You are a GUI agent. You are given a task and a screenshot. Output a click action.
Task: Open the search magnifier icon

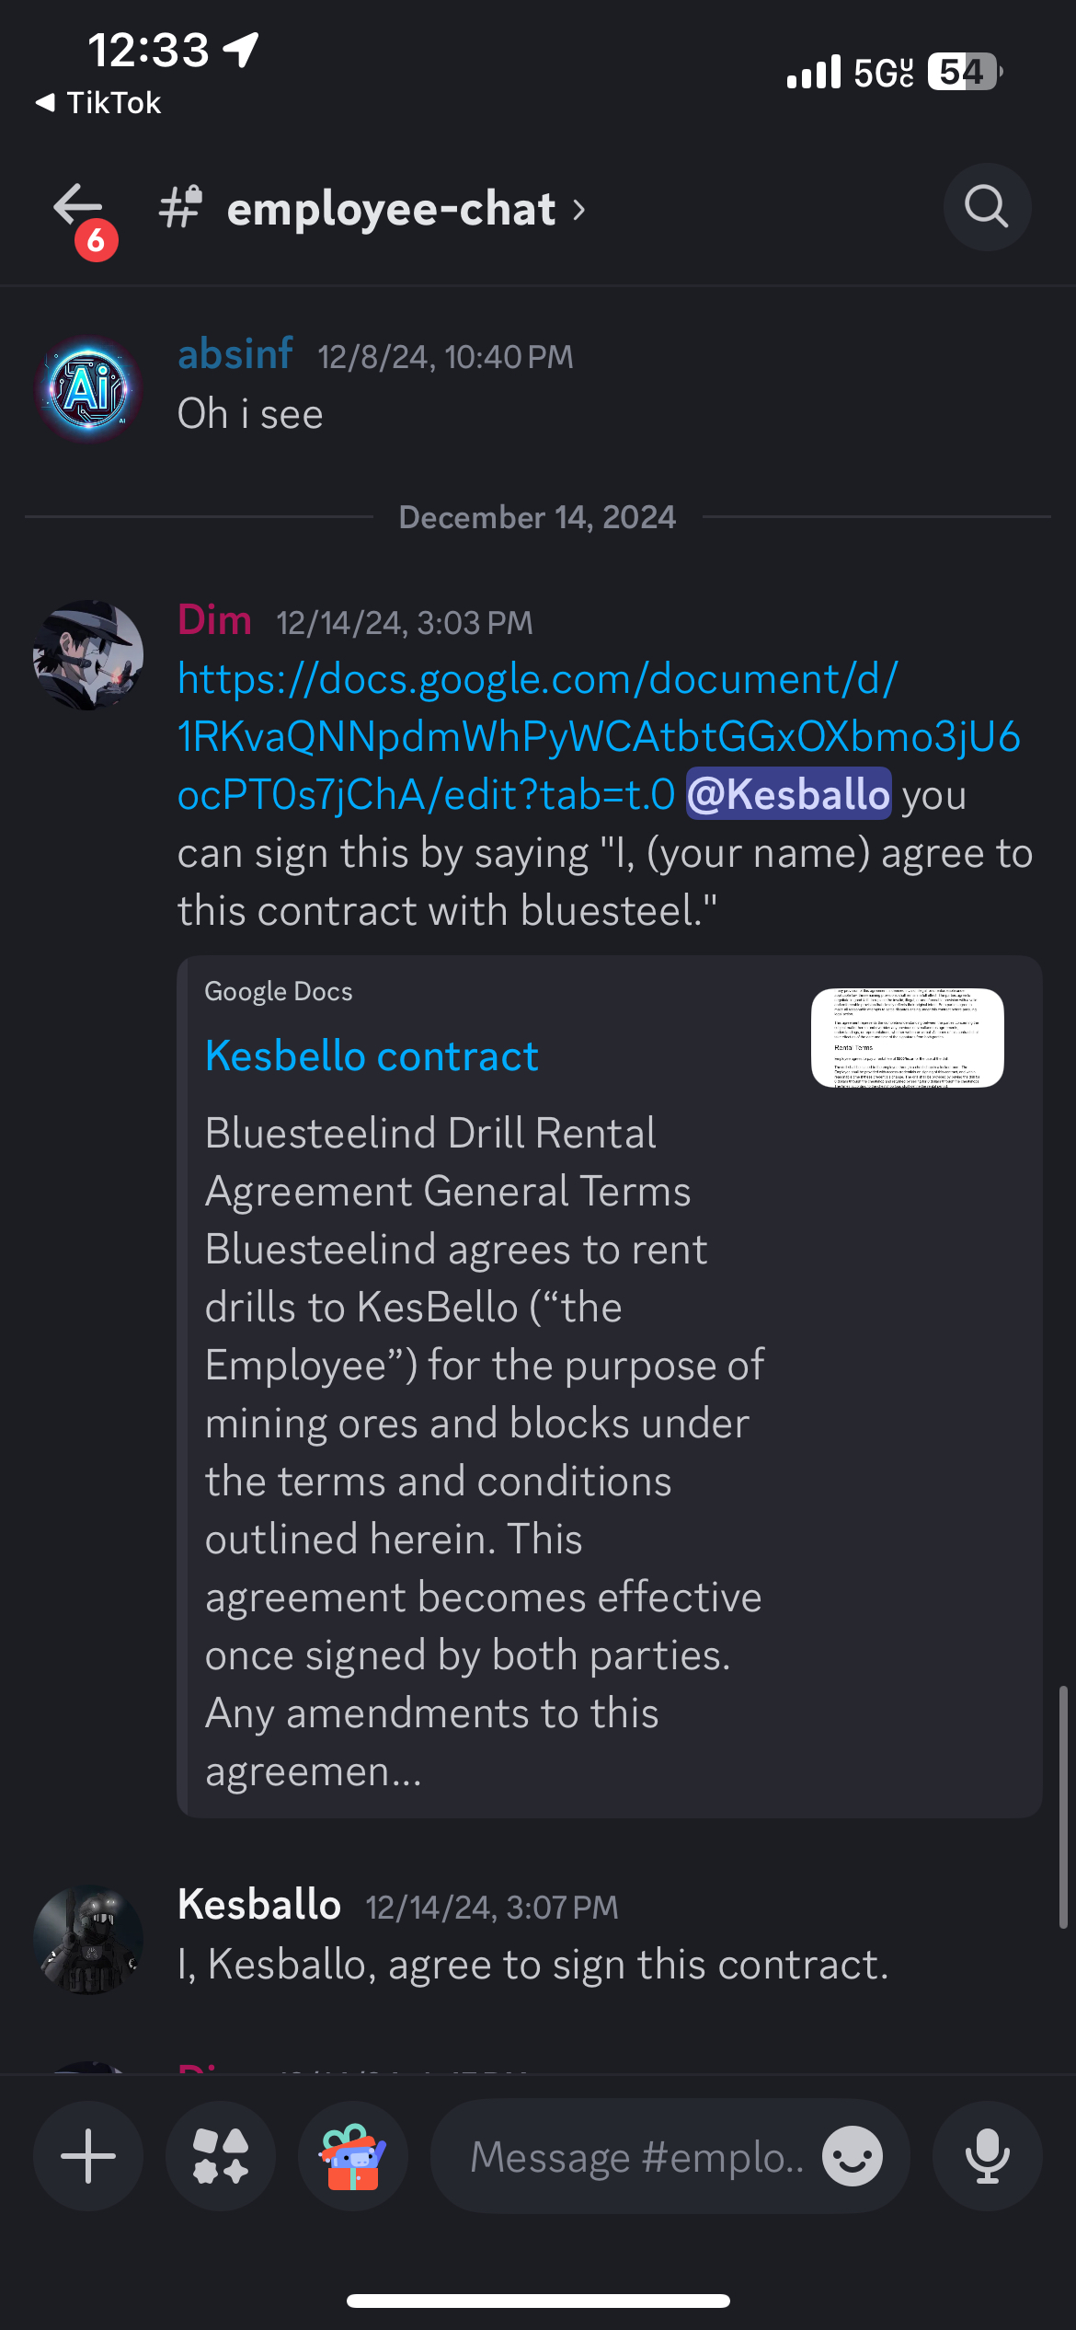[x=987, y=207]
